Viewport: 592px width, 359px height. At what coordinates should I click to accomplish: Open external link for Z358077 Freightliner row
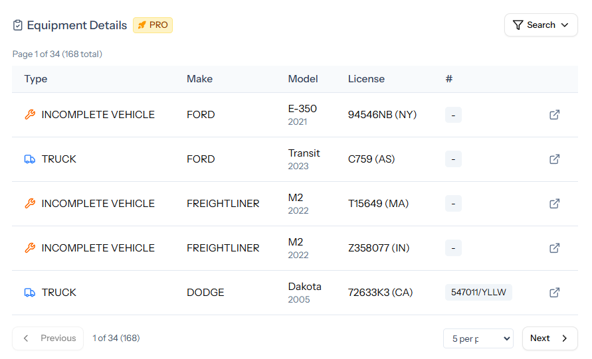(x=554, y=248)
